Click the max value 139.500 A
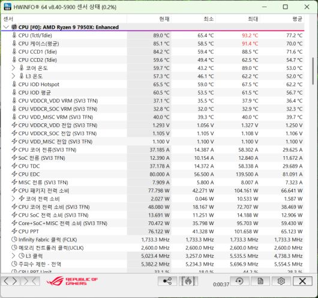 [247, 174]
